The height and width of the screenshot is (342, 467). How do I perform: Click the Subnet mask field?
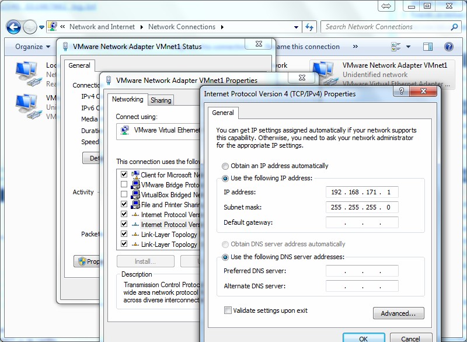(x=362, y=207)
